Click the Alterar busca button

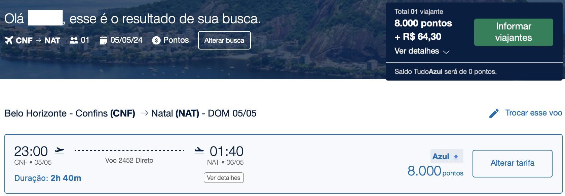pos(224,40)
